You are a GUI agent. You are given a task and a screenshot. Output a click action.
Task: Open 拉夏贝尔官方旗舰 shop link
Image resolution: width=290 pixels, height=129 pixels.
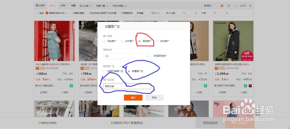coord(226,86)
